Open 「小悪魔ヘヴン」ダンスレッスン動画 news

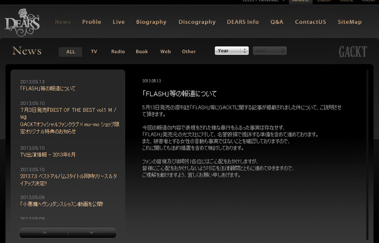click(x=61, y=204)
